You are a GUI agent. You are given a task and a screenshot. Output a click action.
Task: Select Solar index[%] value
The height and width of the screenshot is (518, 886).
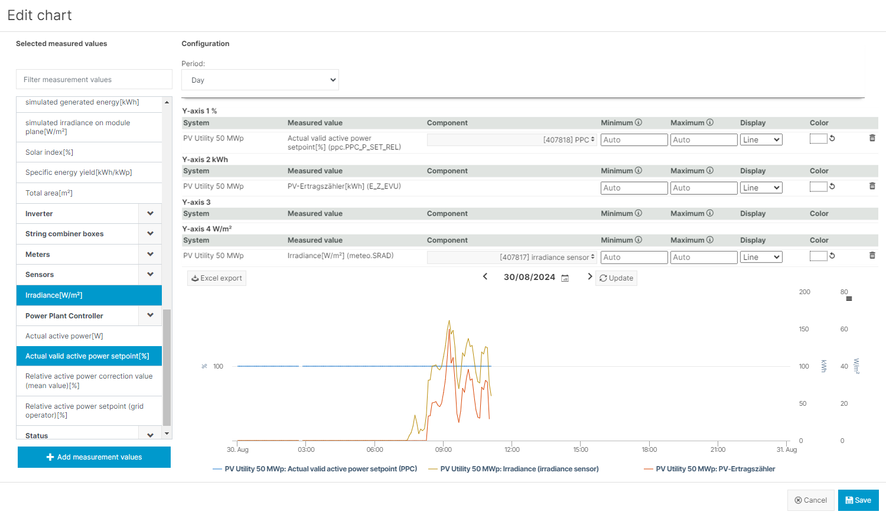pos(89,152)
